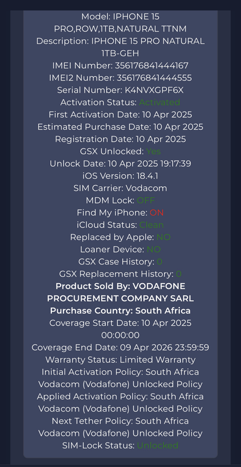
Task: Click the iOS Version 18.4.1 line
Action: [120, 176]
